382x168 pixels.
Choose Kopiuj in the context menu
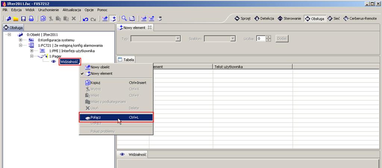coord(116,83)
